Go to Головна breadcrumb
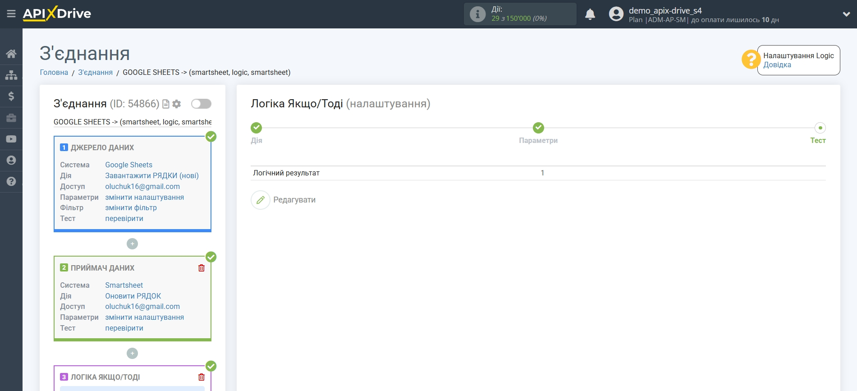The image size is (857, 391). (54, 72)
